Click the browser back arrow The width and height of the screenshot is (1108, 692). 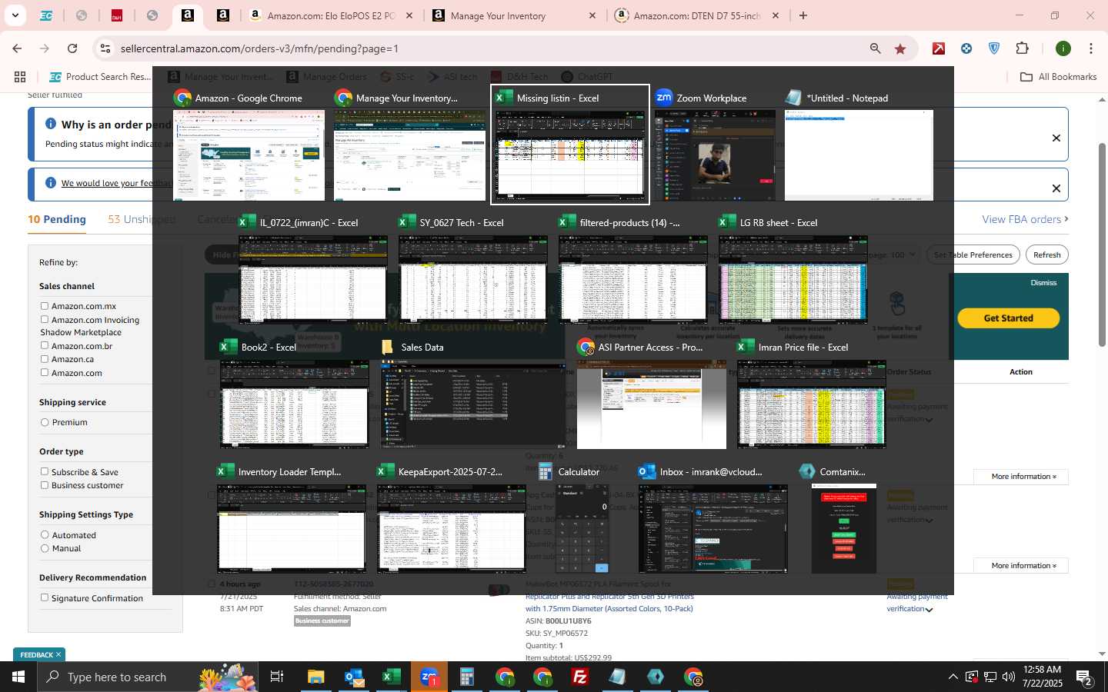pos(17,48)
